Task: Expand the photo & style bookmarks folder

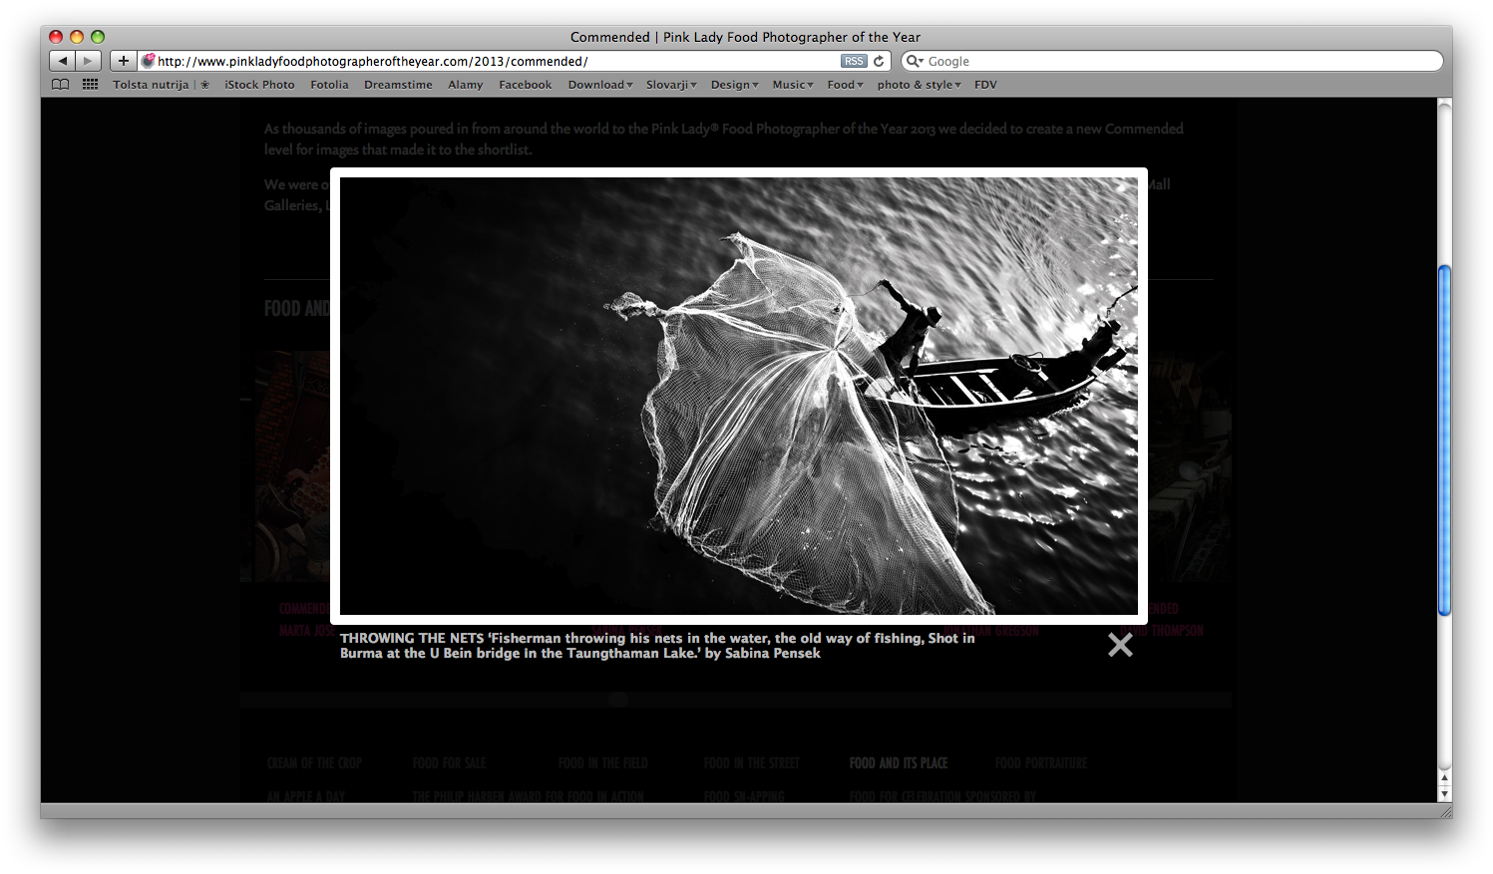Action: click(x=919, y=85)
